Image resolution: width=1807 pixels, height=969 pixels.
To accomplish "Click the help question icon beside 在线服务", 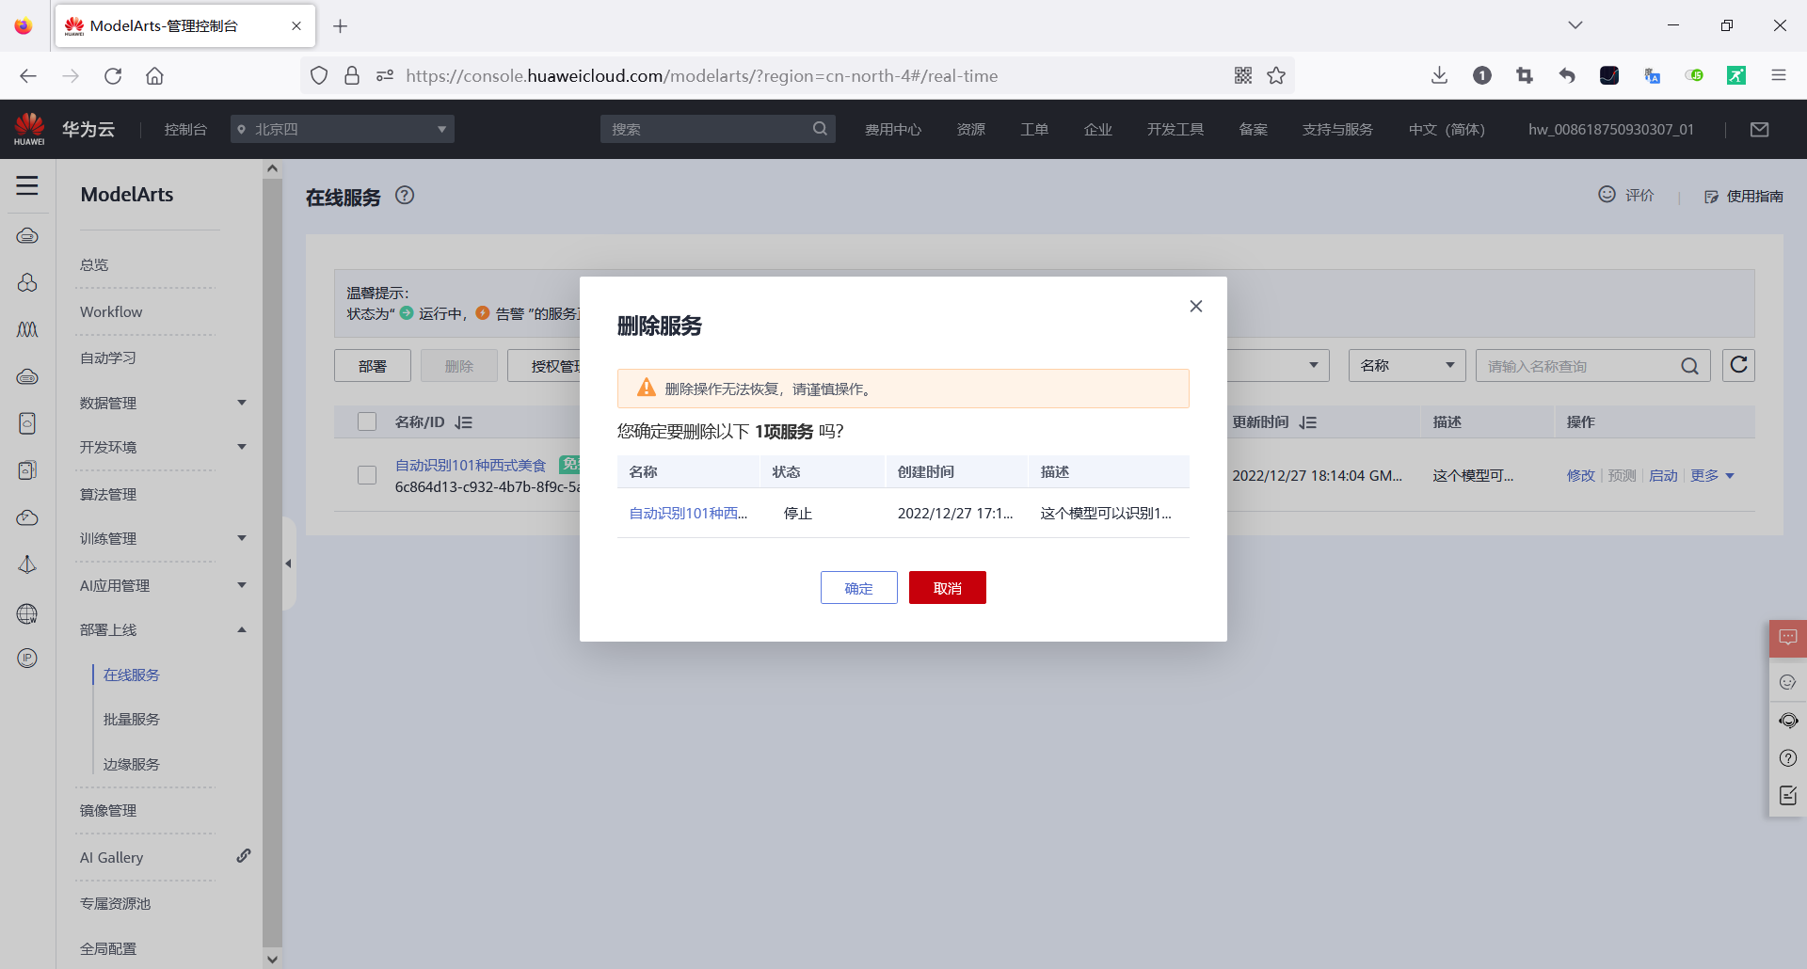I will point(405,196).
